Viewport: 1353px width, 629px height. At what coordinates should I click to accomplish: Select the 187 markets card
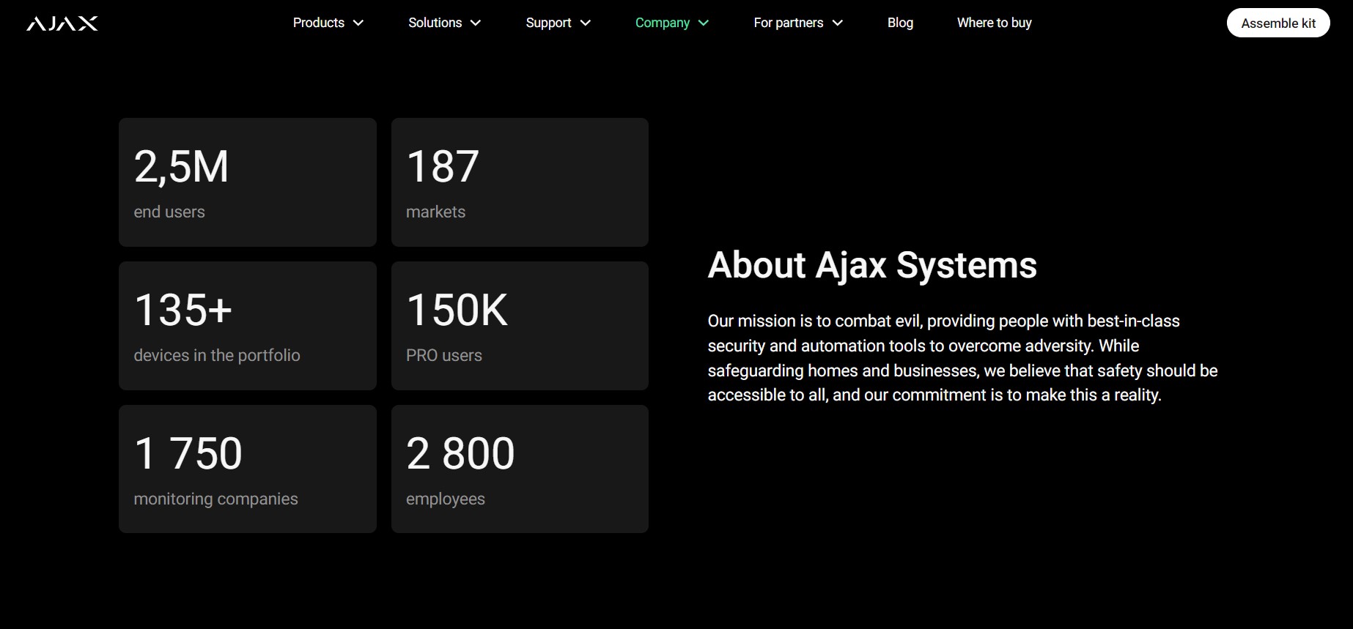coord(520,182)
